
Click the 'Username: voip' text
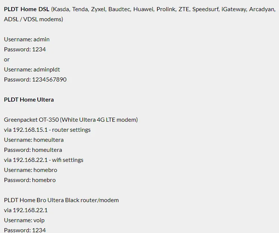point(24,220)
